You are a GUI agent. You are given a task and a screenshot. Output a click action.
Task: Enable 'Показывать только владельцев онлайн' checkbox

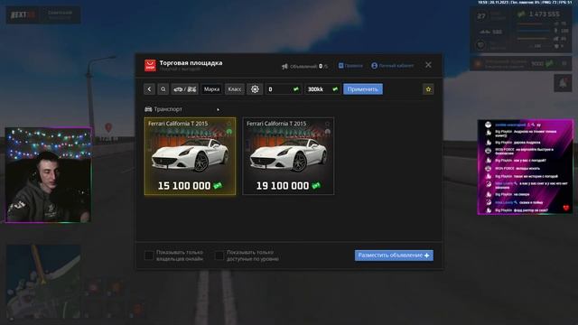click(149, 255)
